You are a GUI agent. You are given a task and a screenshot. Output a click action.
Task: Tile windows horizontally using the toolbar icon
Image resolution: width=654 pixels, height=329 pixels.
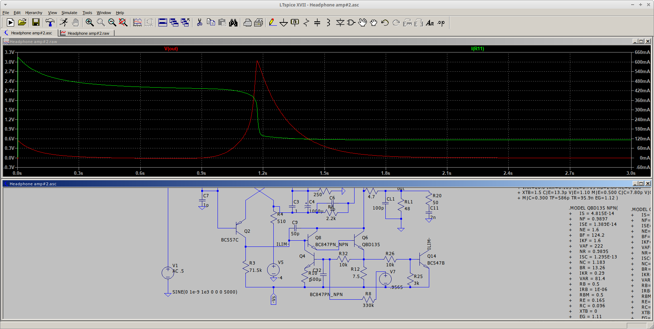(163, 22)
